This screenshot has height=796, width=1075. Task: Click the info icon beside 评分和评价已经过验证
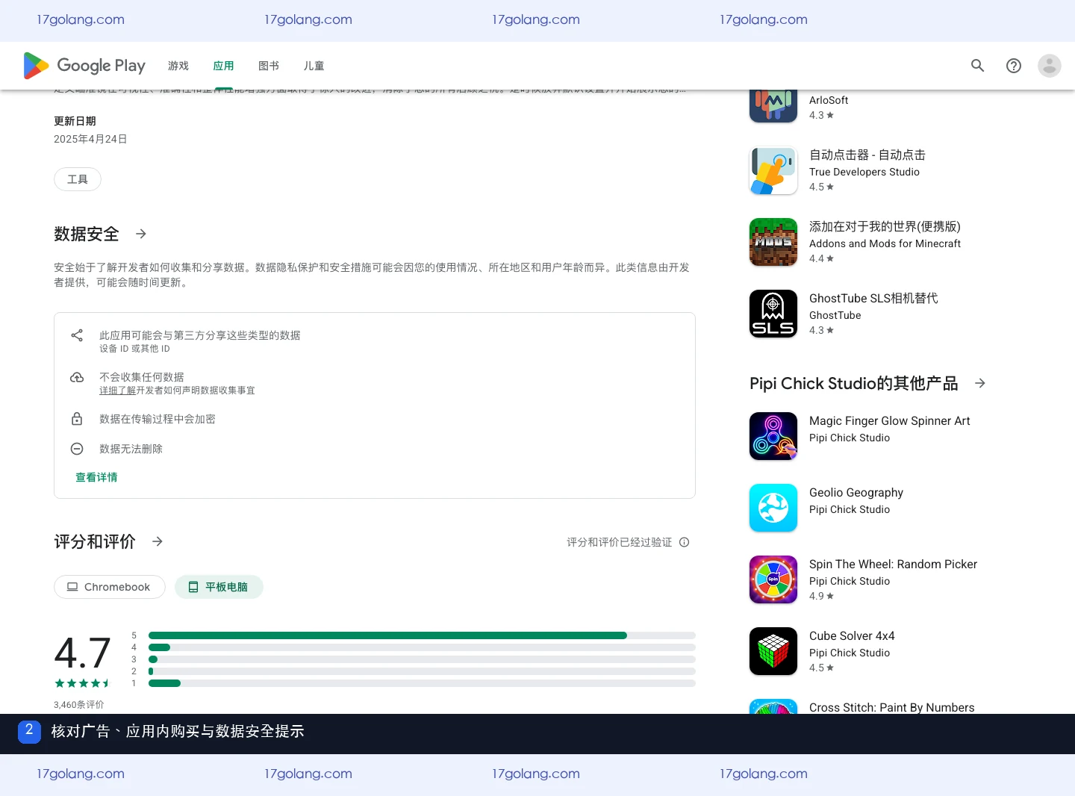pos(685,542)
